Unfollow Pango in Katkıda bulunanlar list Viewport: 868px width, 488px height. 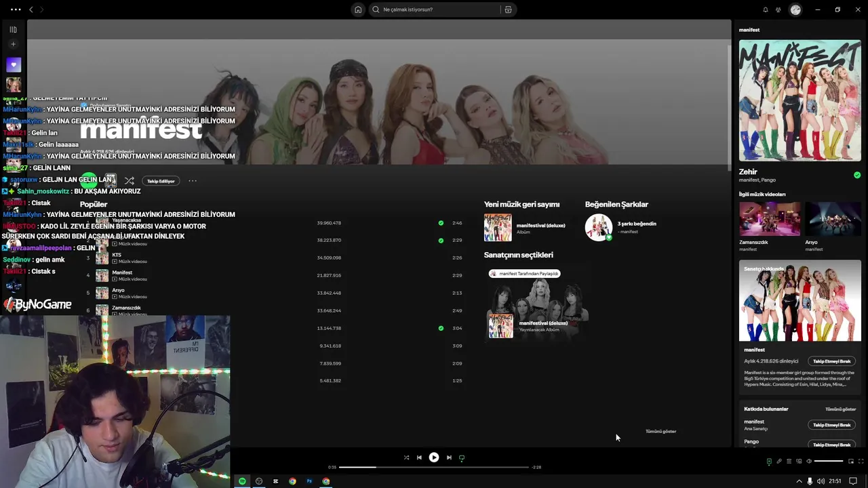pyautogui.click(x=831, y=445)
